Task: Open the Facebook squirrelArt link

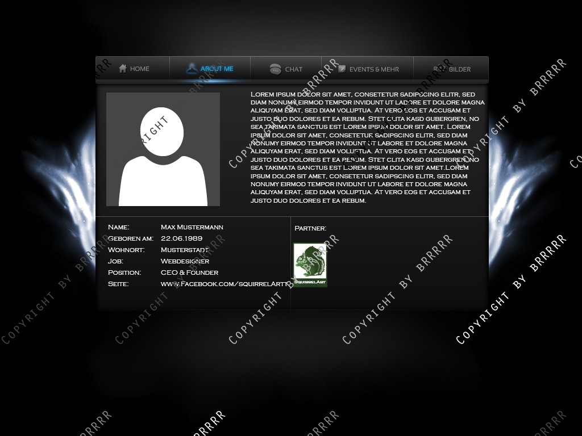Action: [x=225, y=284]
